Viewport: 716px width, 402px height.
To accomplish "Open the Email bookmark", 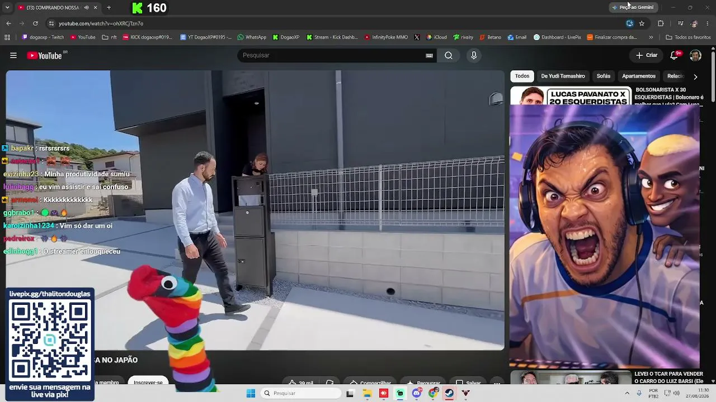I will click(517, 37).
